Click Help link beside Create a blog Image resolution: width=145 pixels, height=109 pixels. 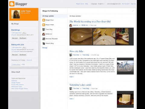click(23, 64)
